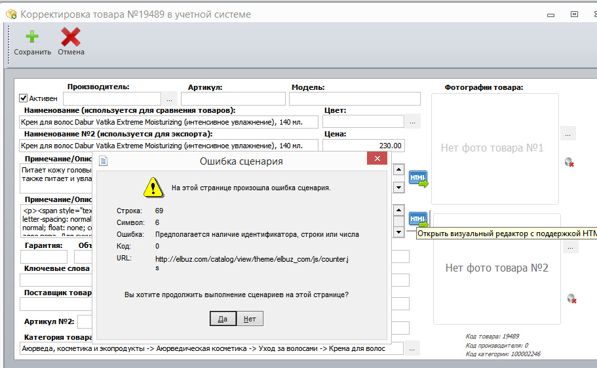This screenshot has height=368, width=597.
Task: Click the yellow warning triangle icon
Action: click(x=153, y=188)
